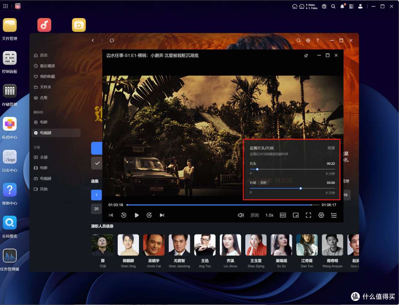Toggle the watched checkmark button
Viewport: 399px width, 305px height.
click(x=97, y=163)
